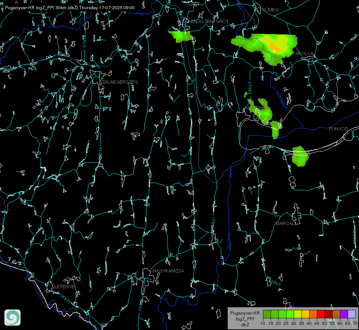Image resolution: width=359 pixels, height=330 pixels.
Task: Click the legend unit label 'dbZ'
Action: 245,325
